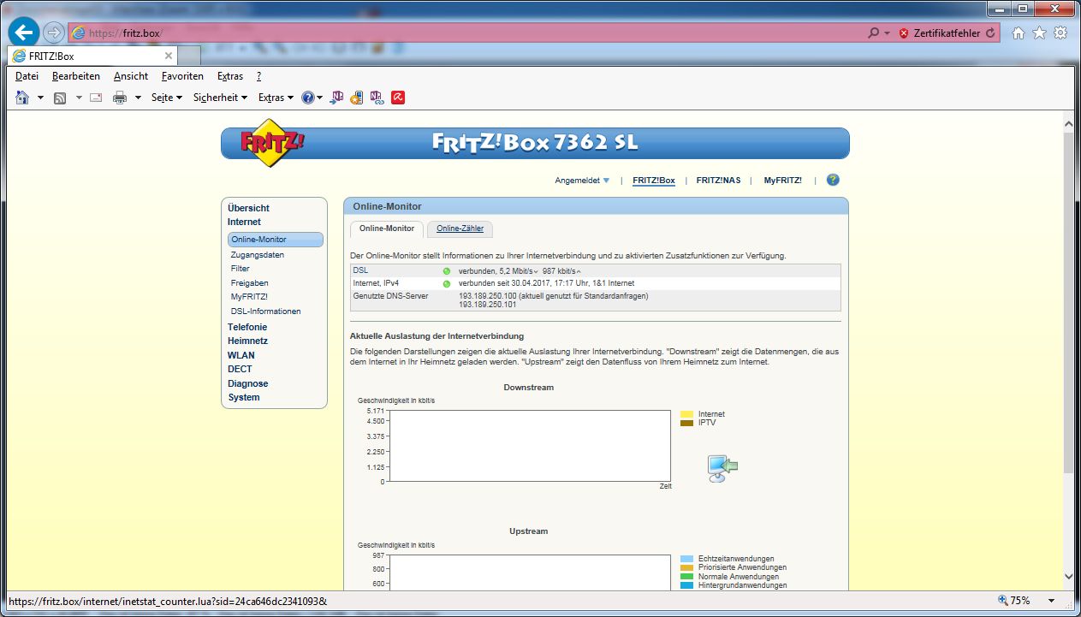The image size is (1081, 617).
Task: Expand the Angemeldet dropdown
Action: tap(582, 181)
